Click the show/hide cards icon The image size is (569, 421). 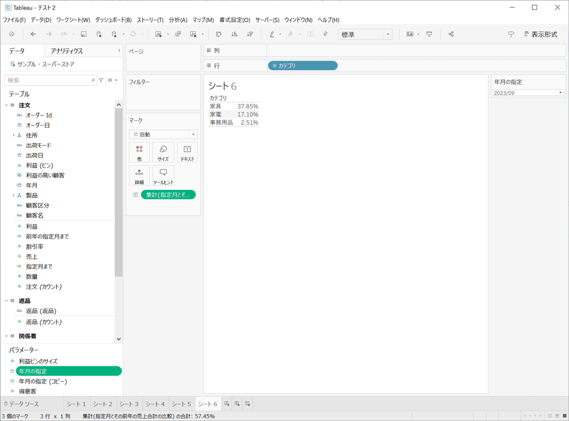tap(410, 34)
